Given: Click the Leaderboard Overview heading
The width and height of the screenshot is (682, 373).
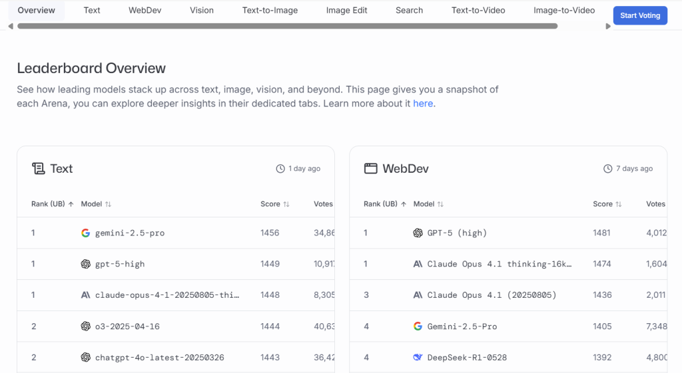Looking at the screenshot, I should tap(91, 68).
